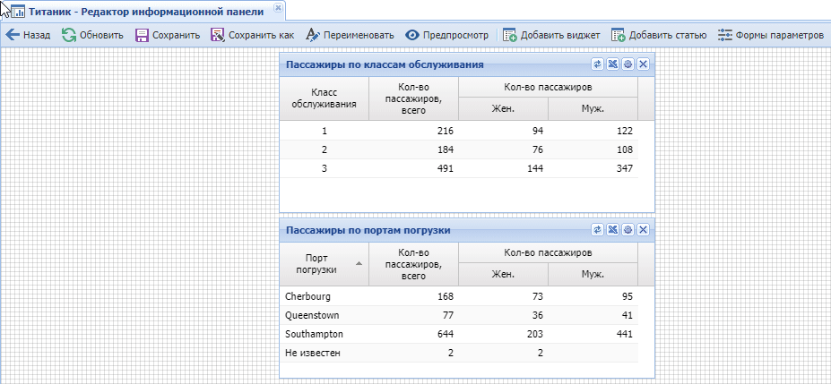This screenshot has height=384, width=831.
Task: Click the female count 144
Action: point(535,168)
